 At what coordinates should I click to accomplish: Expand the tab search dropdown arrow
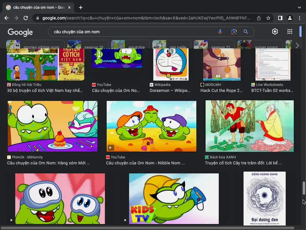point(299,7)
